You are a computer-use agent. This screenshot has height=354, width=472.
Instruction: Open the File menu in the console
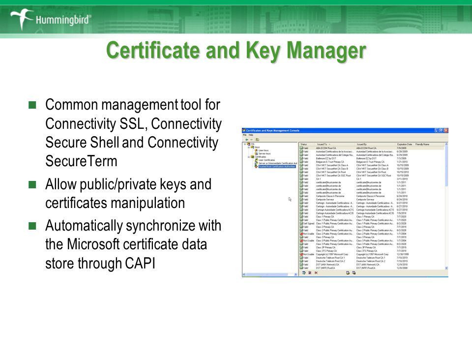coord(245,135)
